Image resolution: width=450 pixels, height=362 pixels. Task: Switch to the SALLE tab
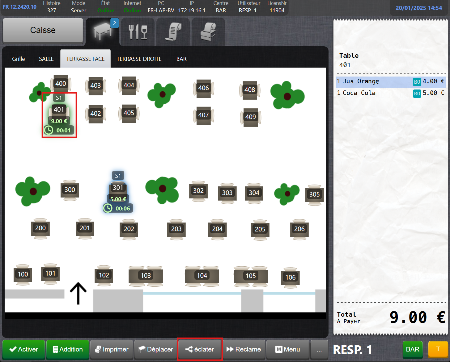click(46, 59)
